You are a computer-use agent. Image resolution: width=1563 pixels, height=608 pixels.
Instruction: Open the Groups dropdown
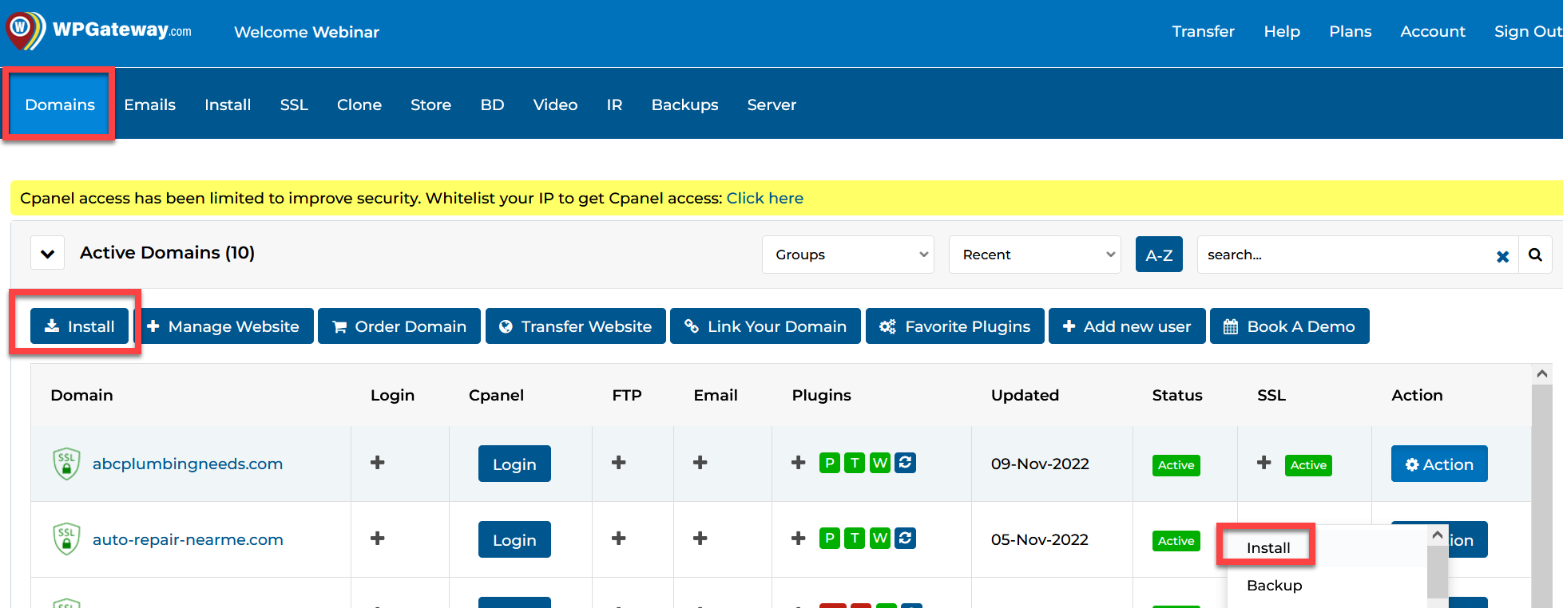click(847, 255)
